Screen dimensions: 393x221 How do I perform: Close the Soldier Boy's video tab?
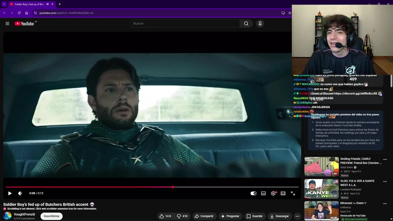(x=53, y=4)
